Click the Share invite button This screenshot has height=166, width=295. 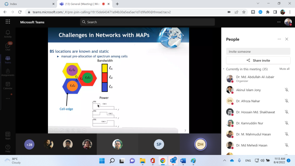click(x=258, y=60)
